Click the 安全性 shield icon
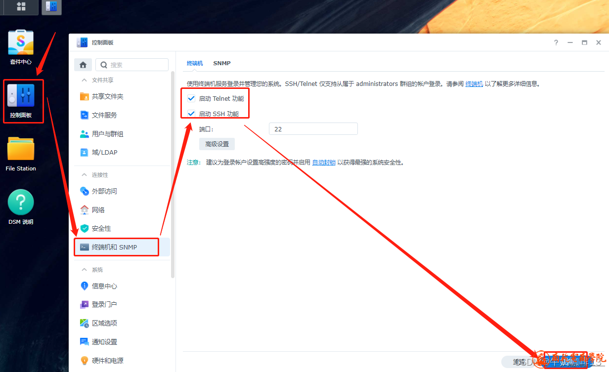 click(x=85, y=228)
